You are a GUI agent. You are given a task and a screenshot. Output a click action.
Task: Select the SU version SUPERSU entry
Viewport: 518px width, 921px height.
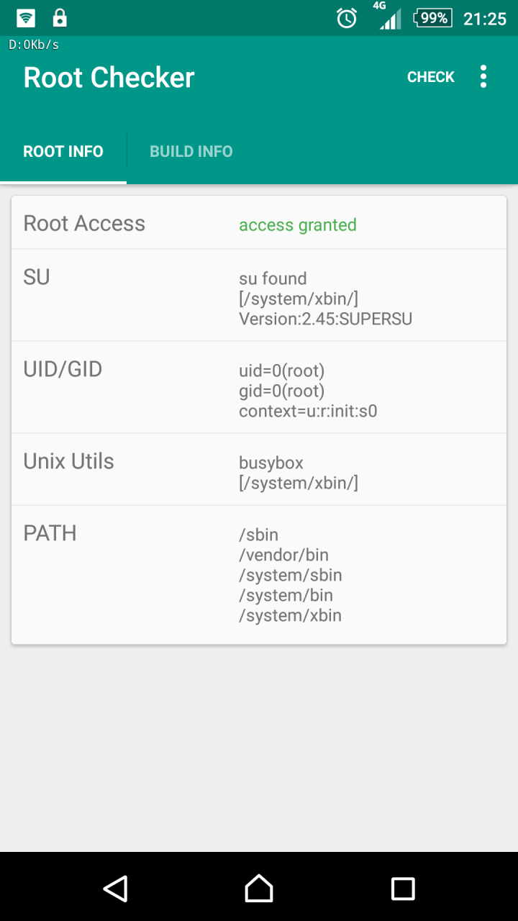[326, 319]
